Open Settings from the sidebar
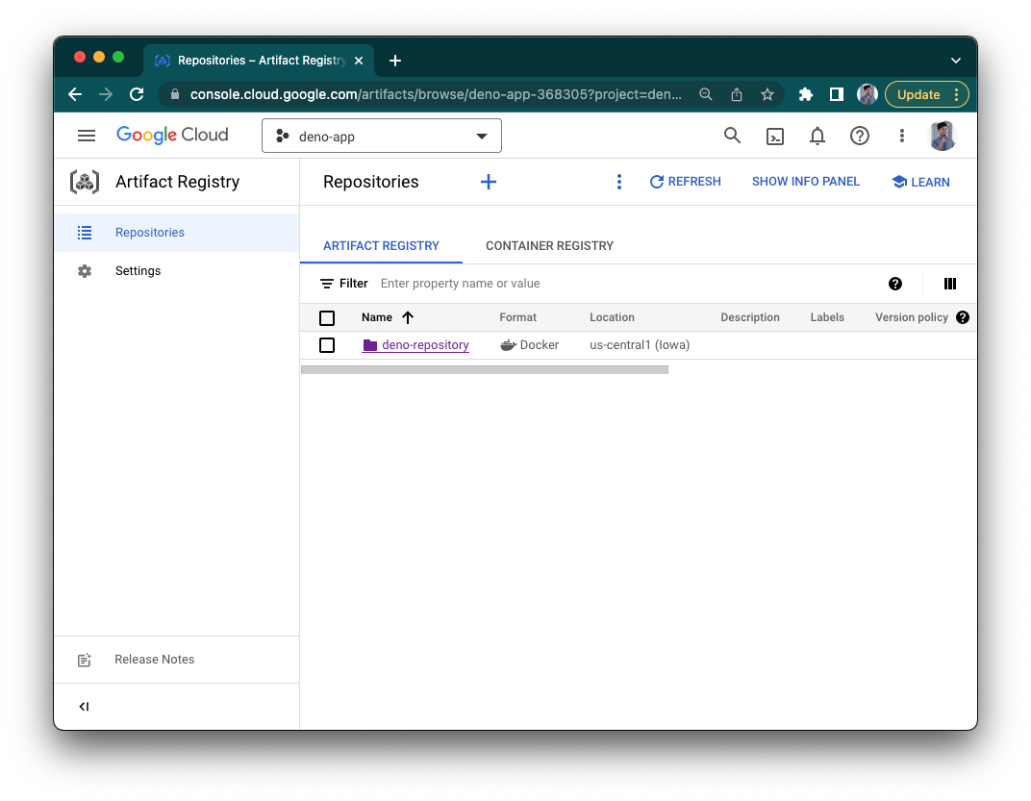 138,270
